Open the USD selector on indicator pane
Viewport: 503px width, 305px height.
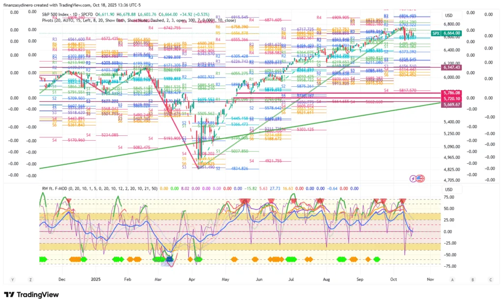pyautogui.click(x=448, y=190)
